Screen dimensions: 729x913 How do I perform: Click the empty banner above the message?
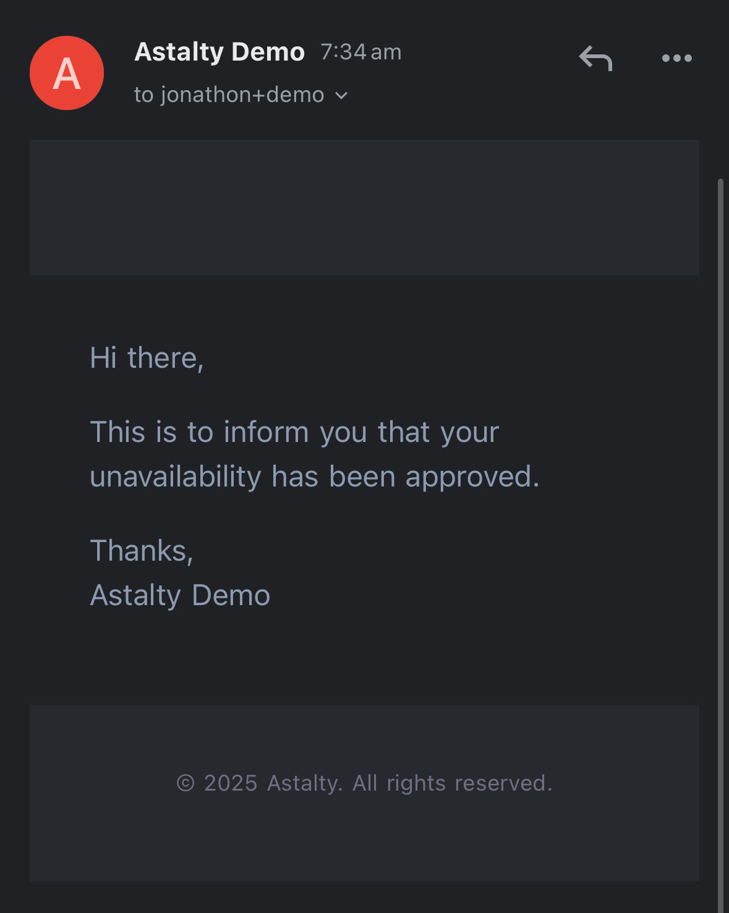364,207
